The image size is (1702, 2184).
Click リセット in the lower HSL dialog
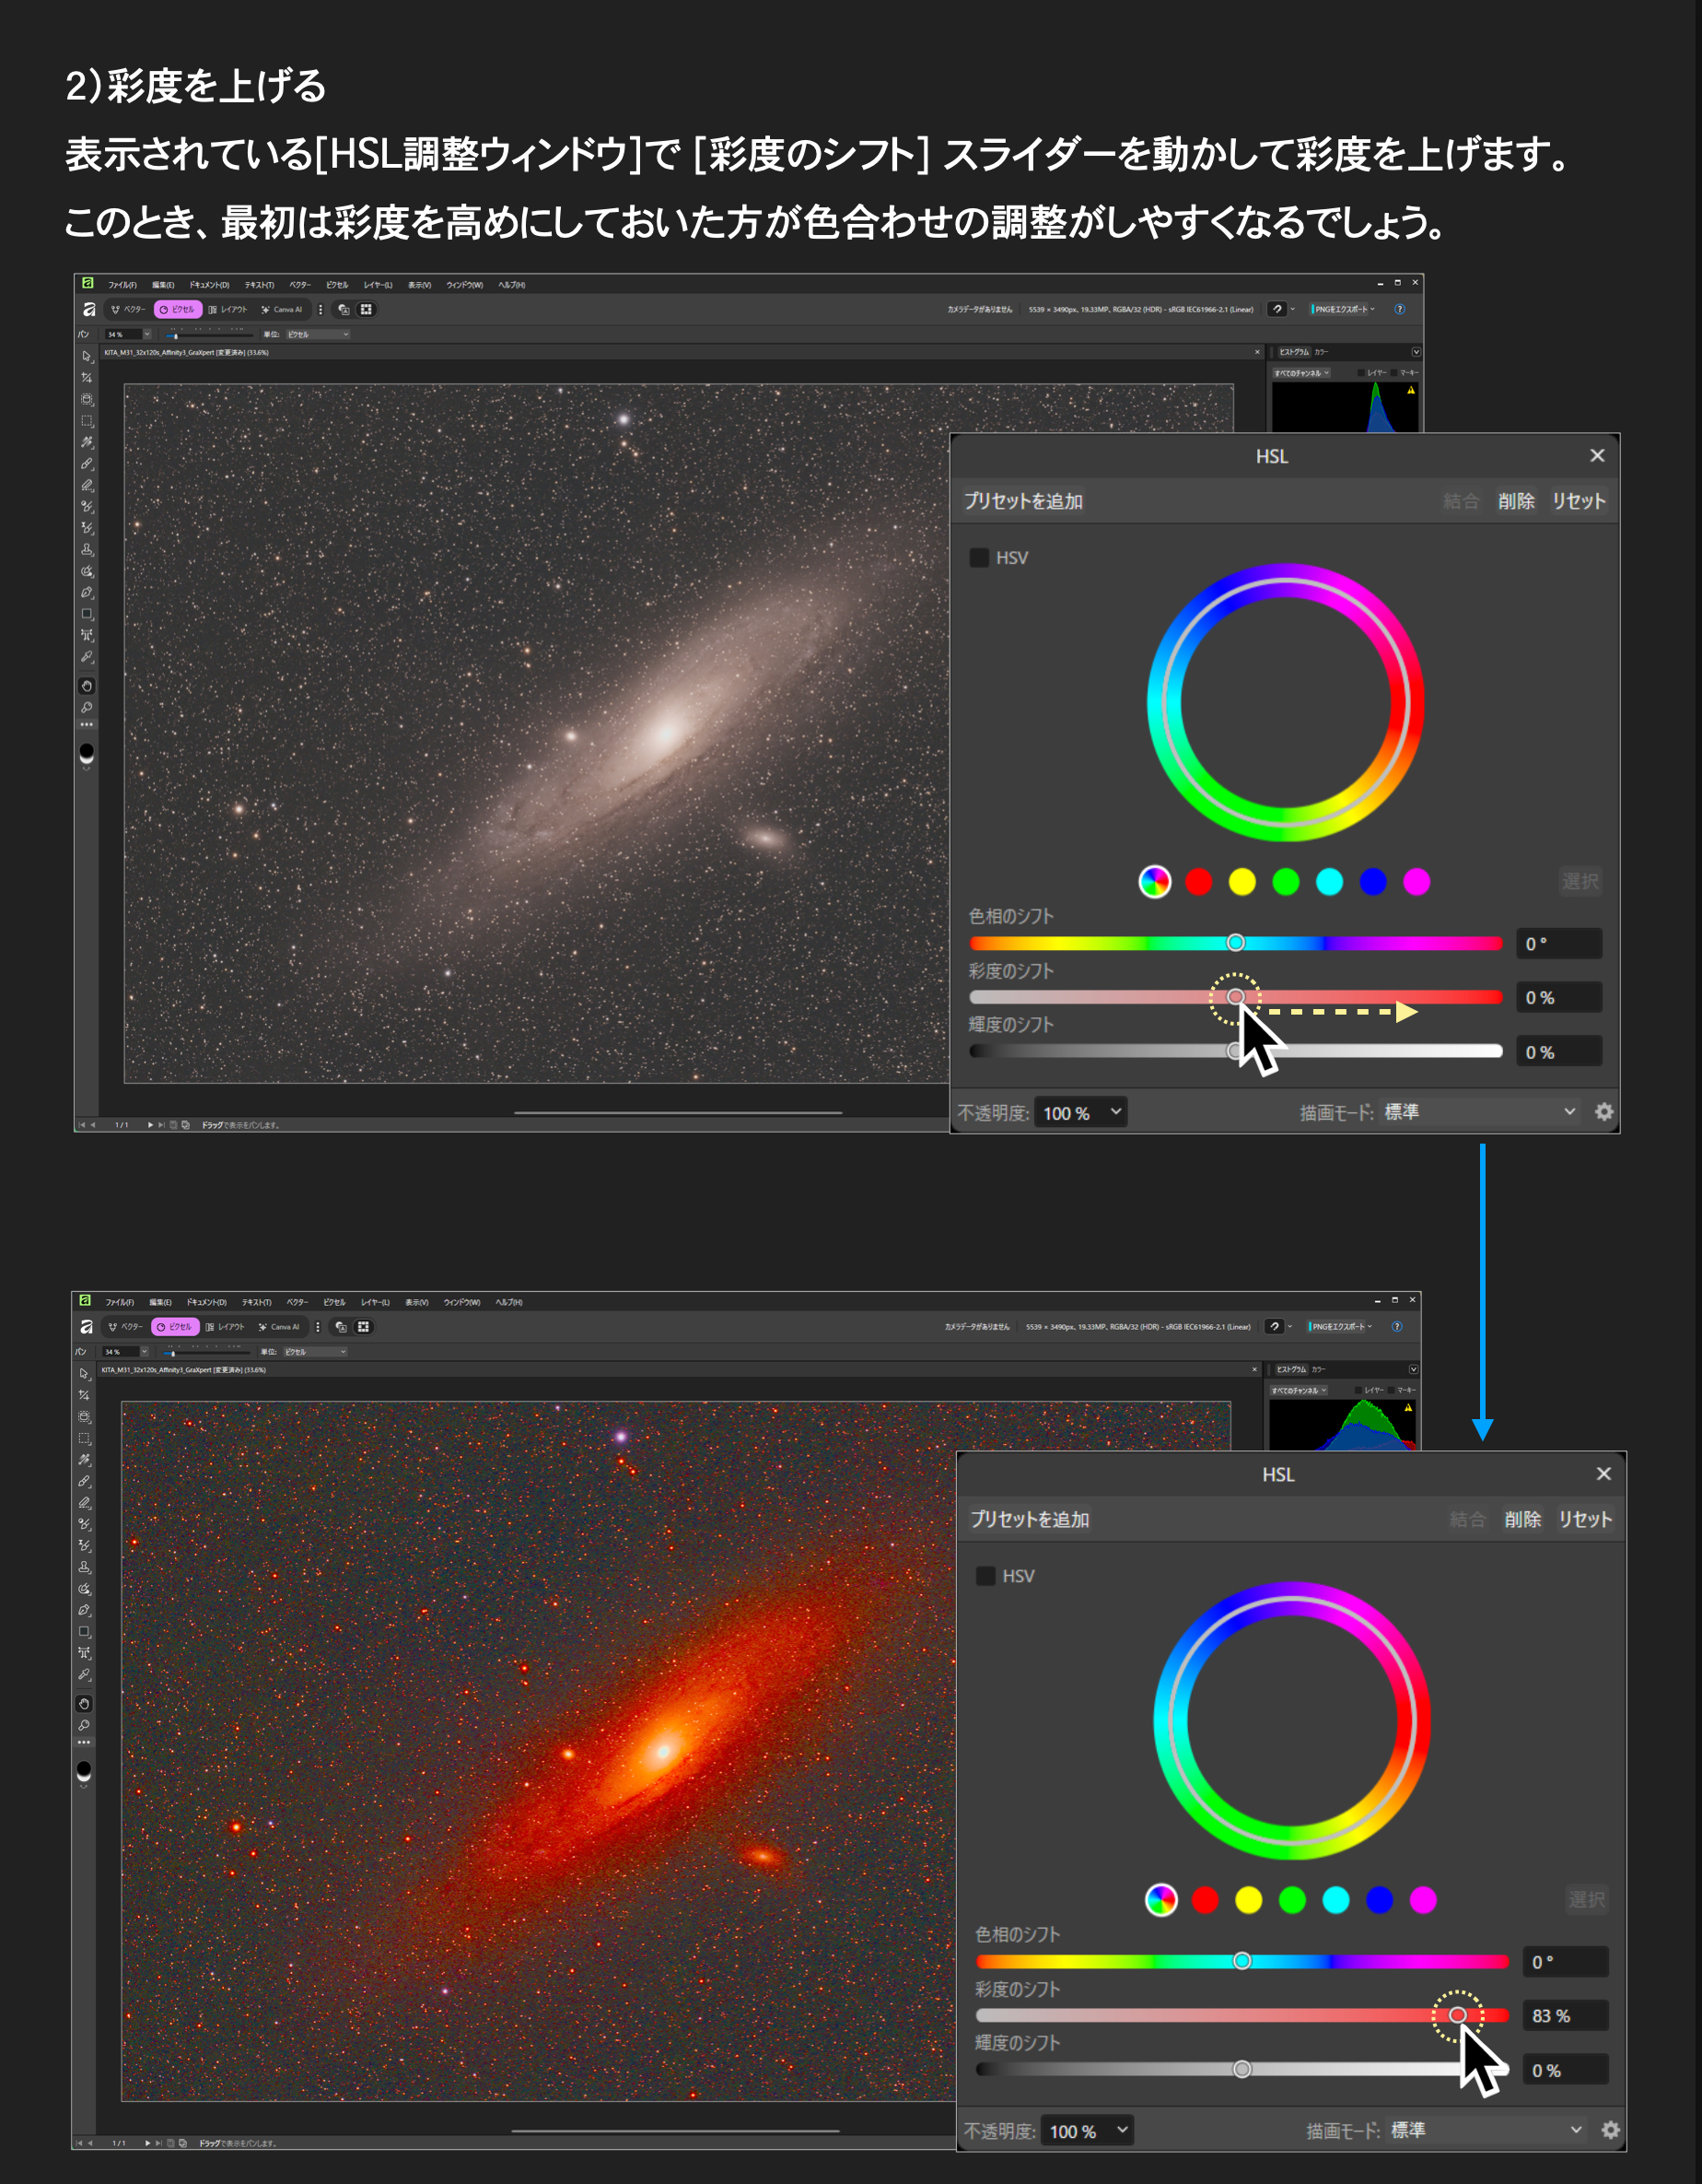pyautogui.click(x=1585, y=1519)
